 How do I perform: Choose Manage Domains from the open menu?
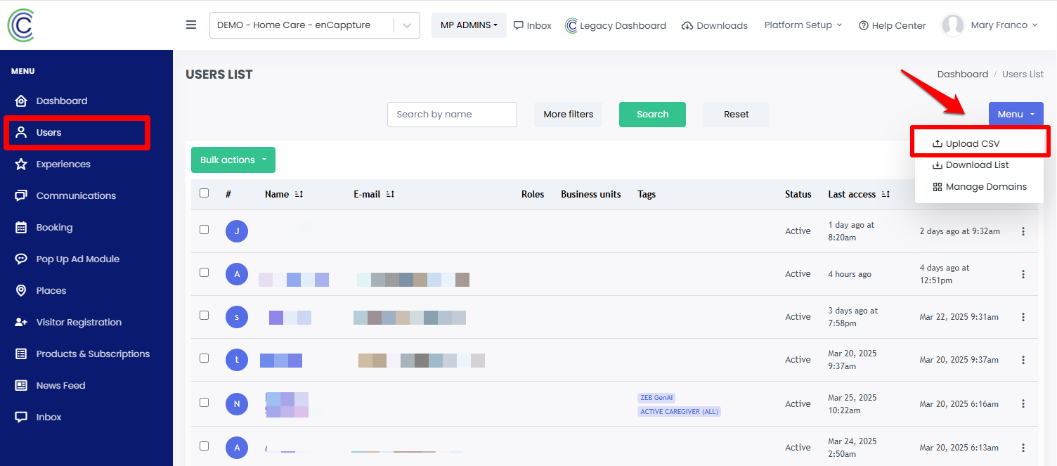coord(980,186)
